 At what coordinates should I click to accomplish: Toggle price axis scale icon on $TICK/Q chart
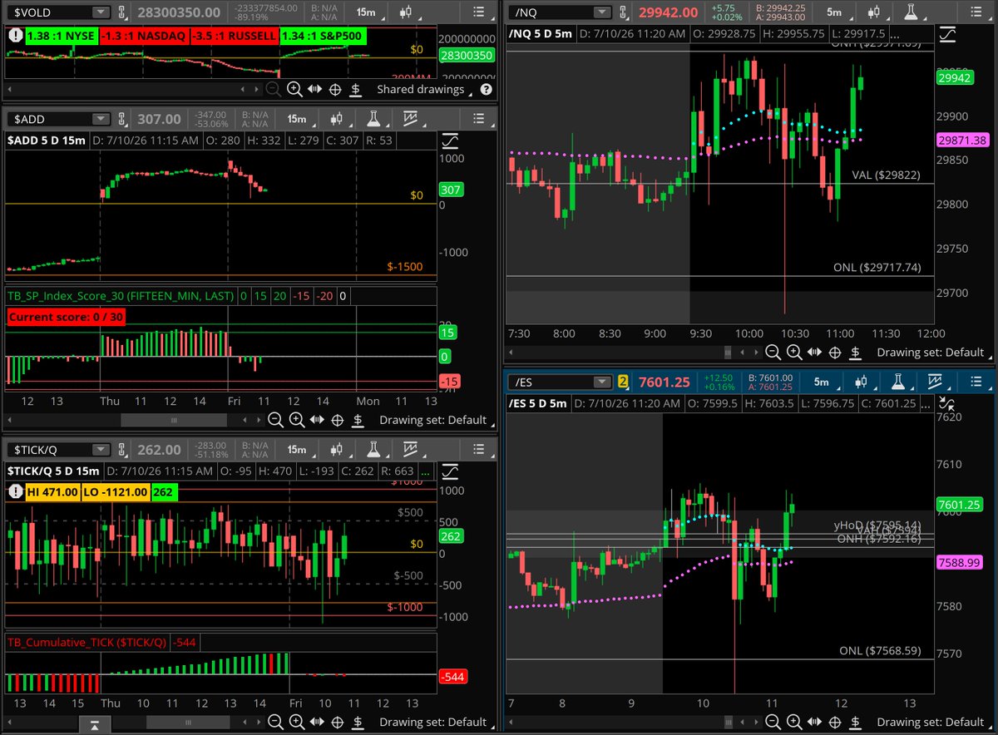(x=450, y=471)
